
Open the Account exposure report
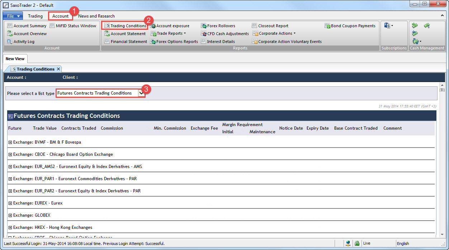click(x=170, y=26)
